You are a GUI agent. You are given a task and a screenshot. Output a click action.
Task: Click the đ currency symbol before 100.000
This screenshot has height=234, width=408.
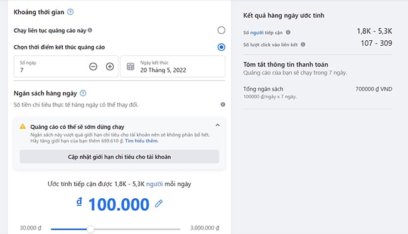[x=79, y=201]
